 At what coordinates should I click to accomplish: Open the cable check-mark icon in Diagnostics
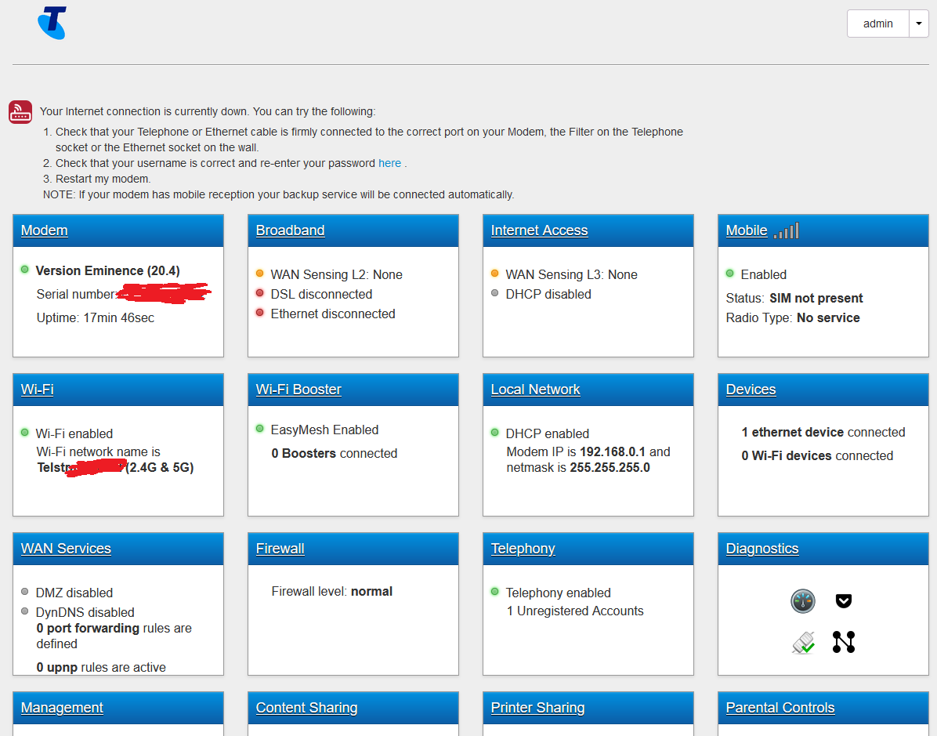tap(803, 643)
